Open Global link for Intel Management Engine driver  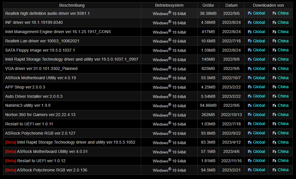tap(259, 32)
